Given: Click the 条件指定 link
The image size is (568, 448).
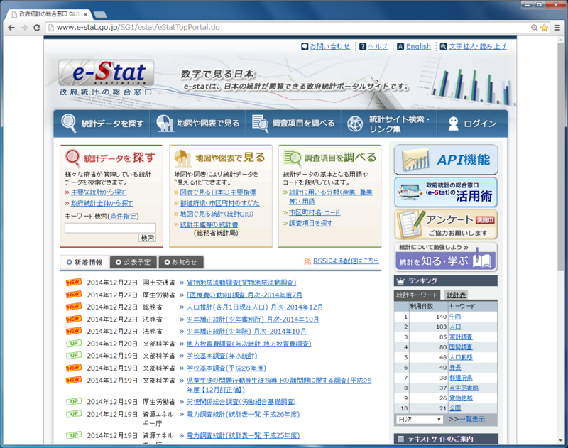Looking at the screenshot, I should point(124,217).
